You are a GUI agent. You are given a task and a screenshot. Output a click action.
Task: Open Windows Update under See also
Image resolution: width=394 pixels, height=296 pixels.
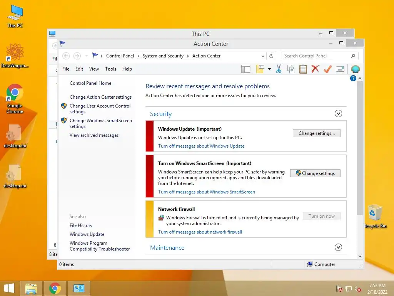pos(87,234)
